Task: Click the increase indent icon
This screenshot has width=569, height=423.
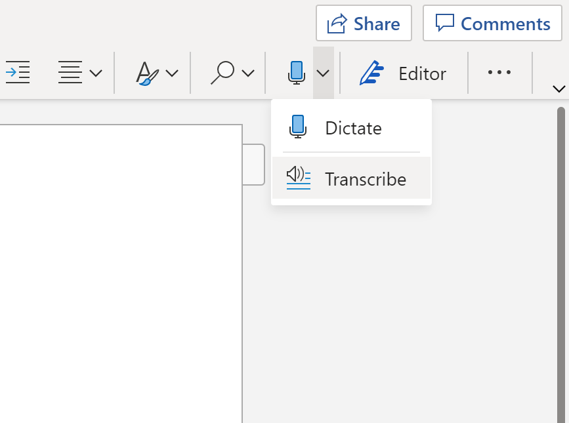Action: 17,72
